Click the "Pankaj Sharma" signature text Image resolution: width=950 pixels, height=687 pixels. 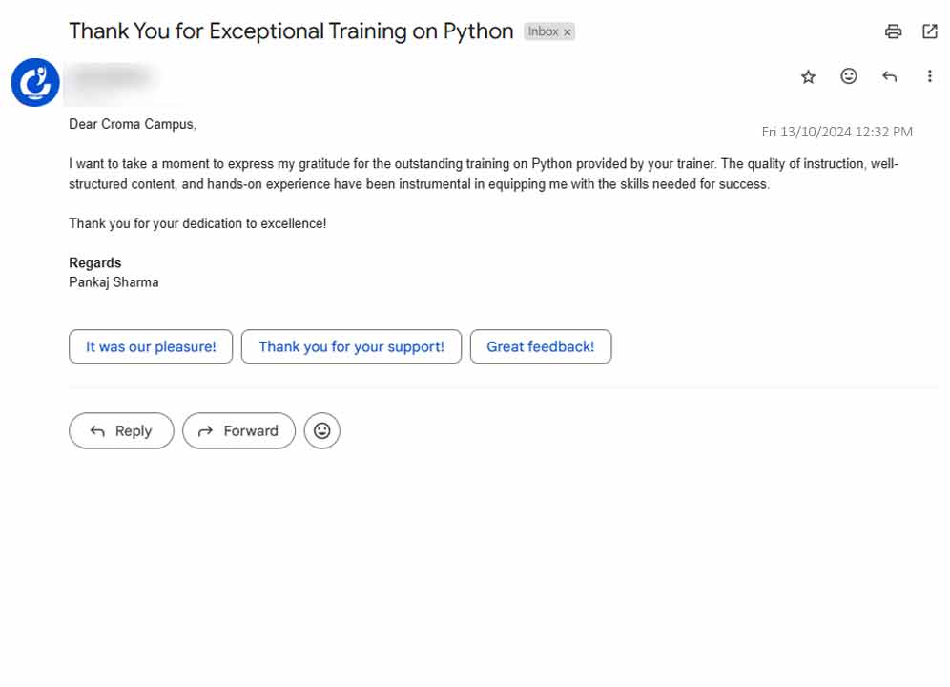click(x=114, y=282)
